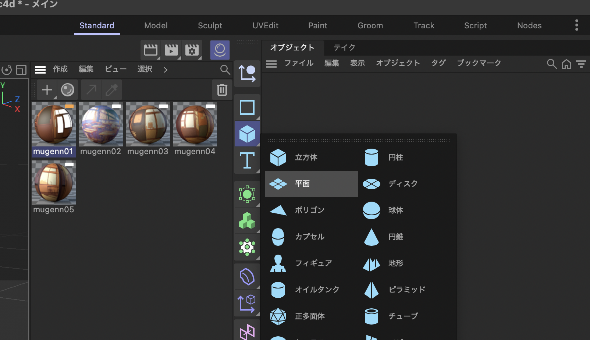Open the ブックマーク menu
This screenshot has width=590, height=340.
479,63
